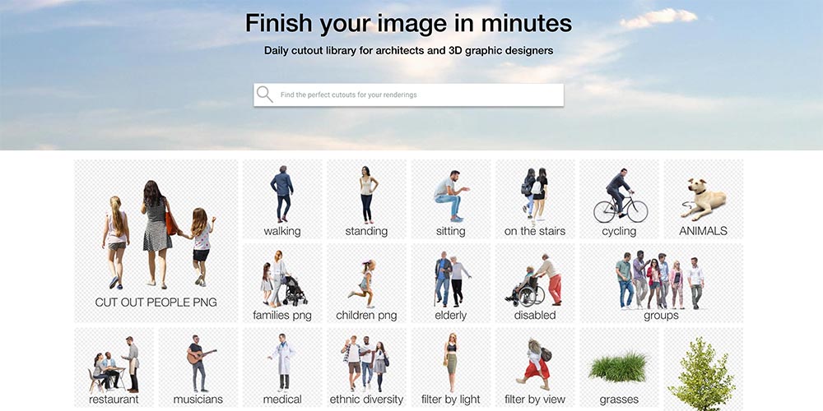Open the ethnic diversity category

tap(366, 367)
